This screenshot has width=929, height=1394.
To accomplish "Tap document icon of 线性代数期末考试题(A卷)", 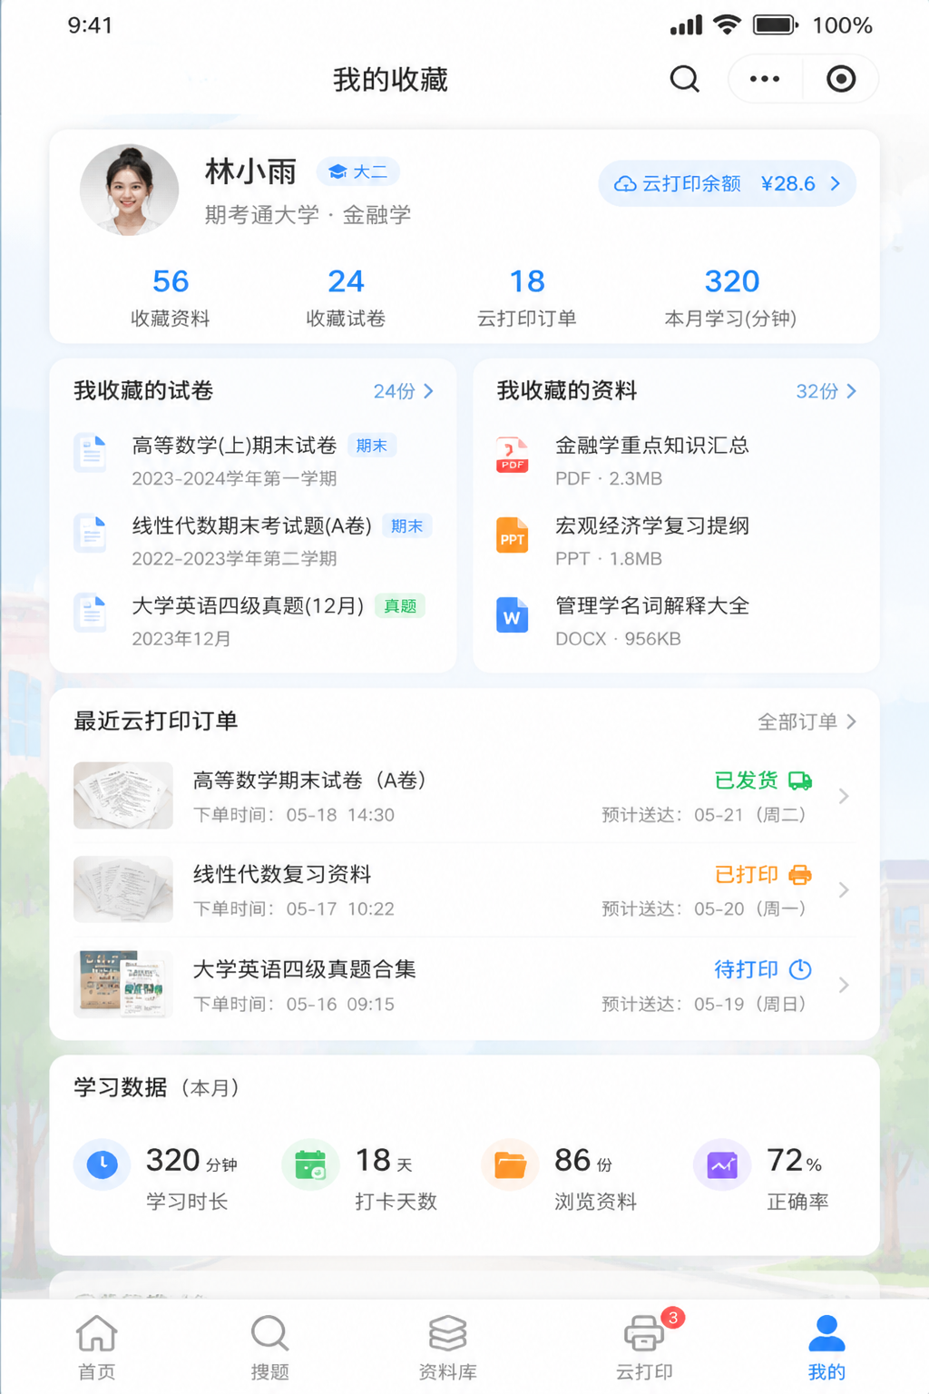I will click(x=91, y=534).
